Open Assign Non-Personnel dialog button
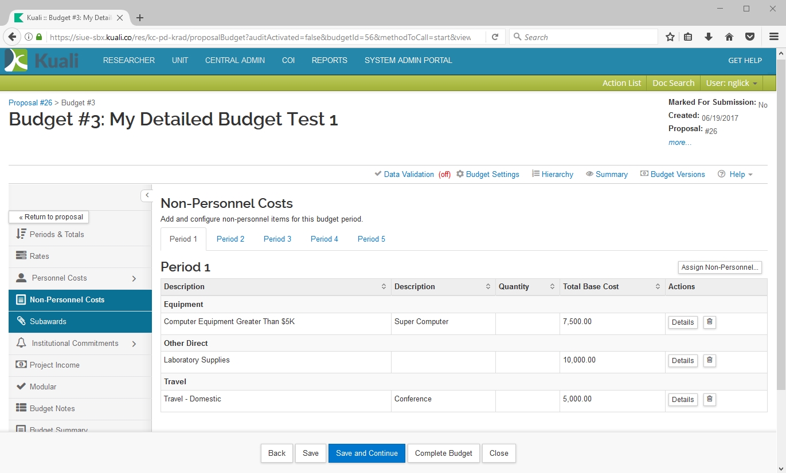This screenshot has height=473, width=786. pyautogui.click(x=719, y=267)
